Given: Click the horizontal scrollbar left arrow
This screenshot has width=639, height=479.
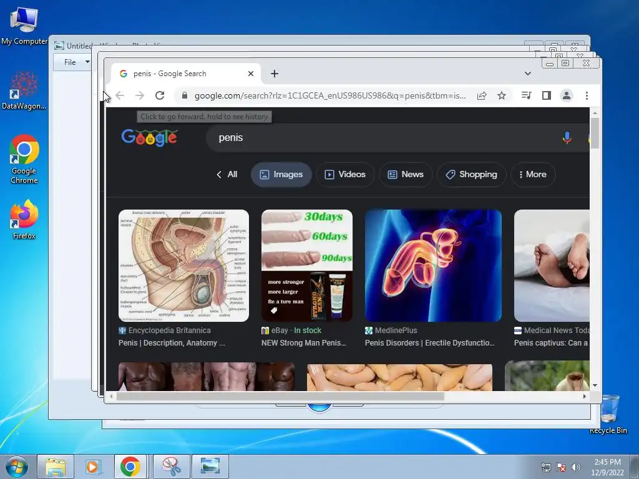Looking at the screenshot, I should pyautogui.click(x=111, y=396).
